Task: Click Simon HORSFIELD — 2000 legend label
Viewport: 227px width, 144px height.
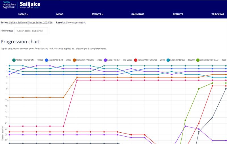Action: (x=213, y=60)
